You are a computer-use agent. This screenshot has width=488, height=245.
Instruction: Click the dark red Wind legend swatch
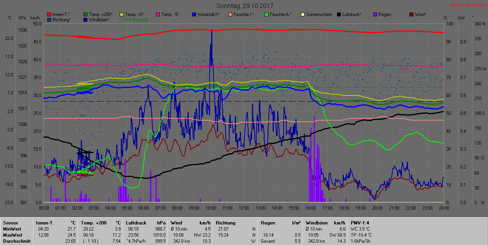411,14
